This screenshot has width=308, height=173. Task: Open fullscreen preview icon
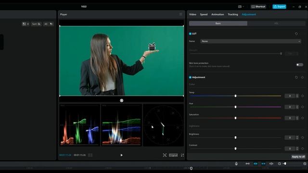(182, 155)
